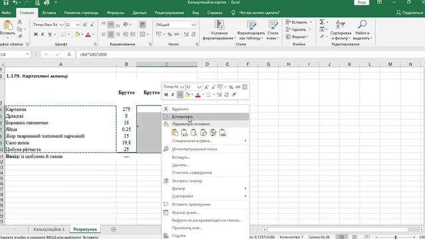Click the formula bar input field
Screen dimensions: 425x239
pos(250,54)
